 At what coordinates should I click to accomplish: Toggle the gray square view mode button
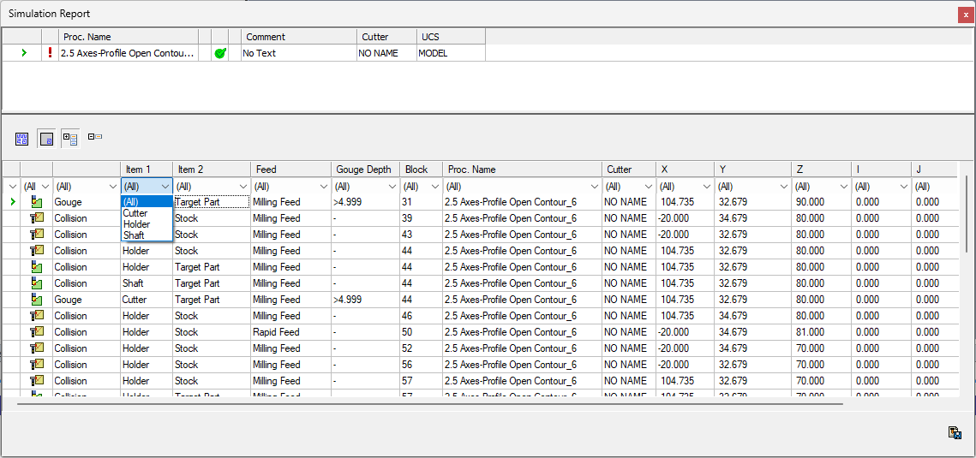46,138
